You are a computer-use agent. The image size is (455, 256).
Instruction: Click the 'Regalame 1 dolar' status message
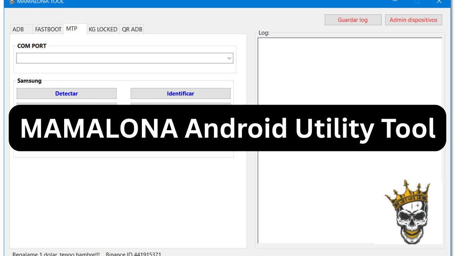(56, 254)
